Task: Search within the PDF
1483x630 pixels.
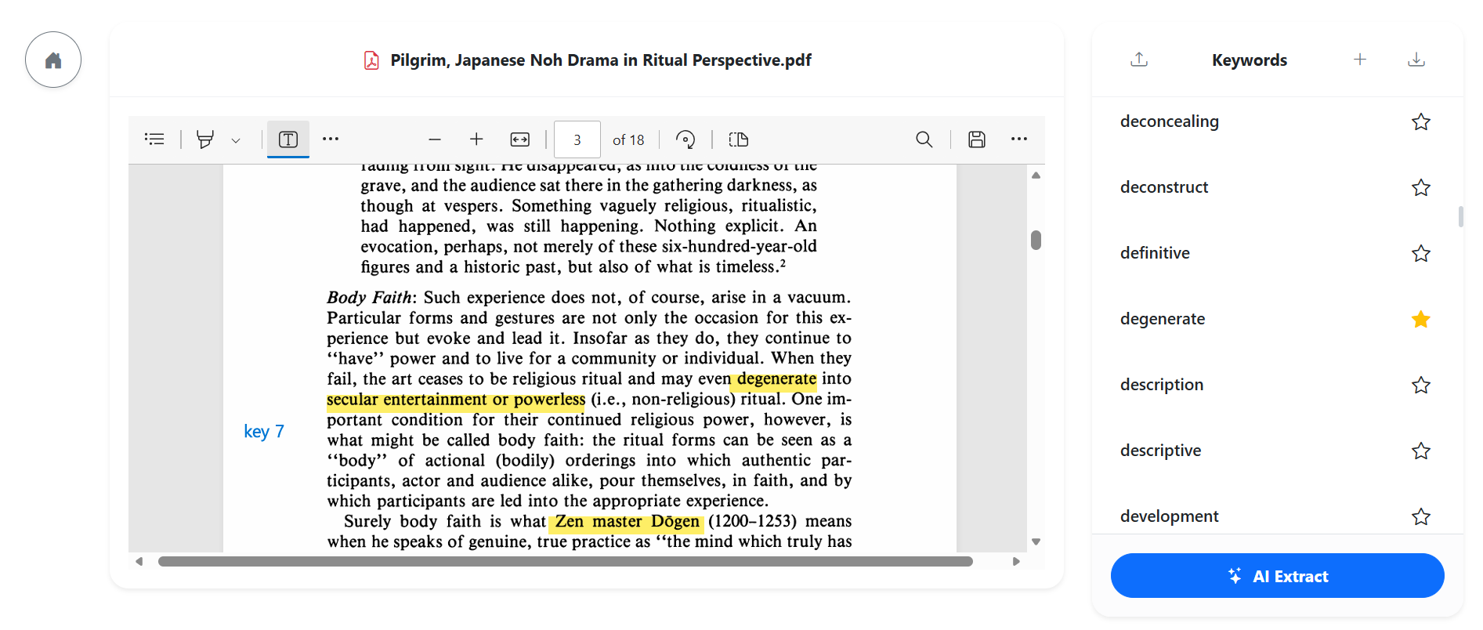Action: tap(924, 139)
